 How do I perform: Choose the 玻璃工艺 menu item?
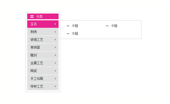tap(37, 40)
